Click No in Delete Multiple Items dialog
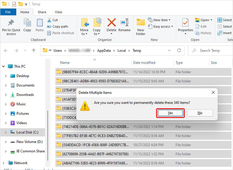 click(200, 113)
